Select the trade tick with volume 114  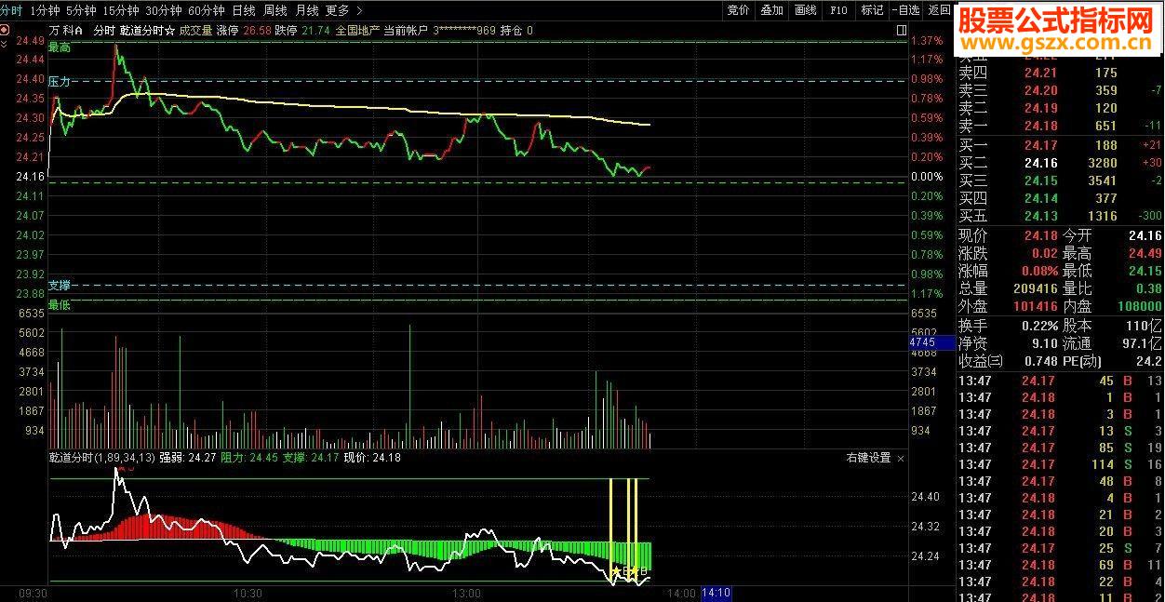click(x=1060, y=464)
